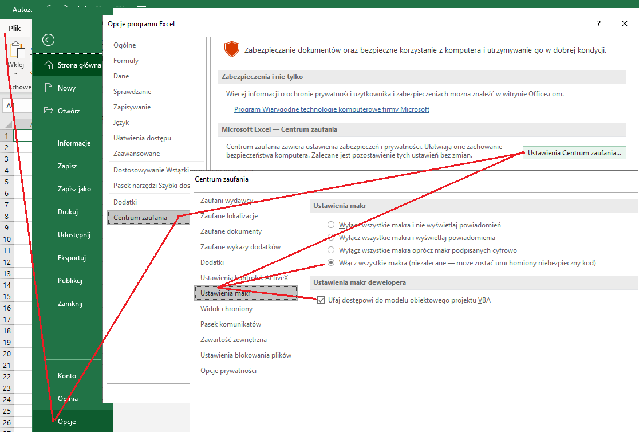The image size is (639, 432).
Task: Open the 'Program Wiarygodne technologie komputerowe' link
Action: 332,109
